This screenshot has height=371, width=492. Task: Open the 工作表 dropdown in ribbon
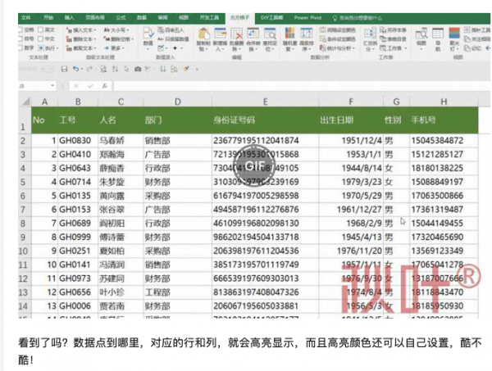(x=394, y=48)
